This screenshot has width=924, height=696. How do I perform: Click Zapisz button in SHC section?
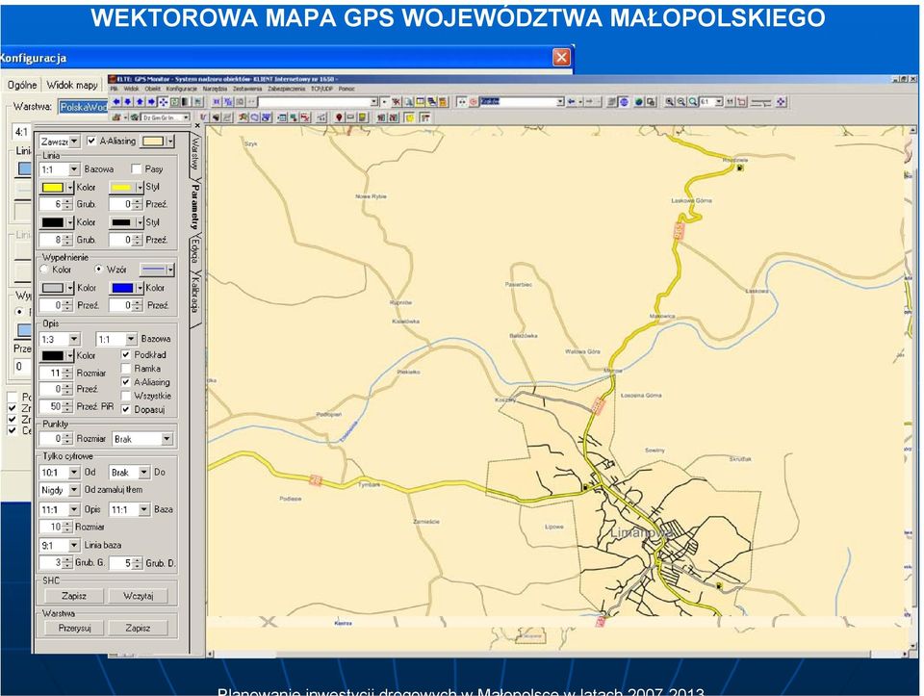[x=74, y=596]
